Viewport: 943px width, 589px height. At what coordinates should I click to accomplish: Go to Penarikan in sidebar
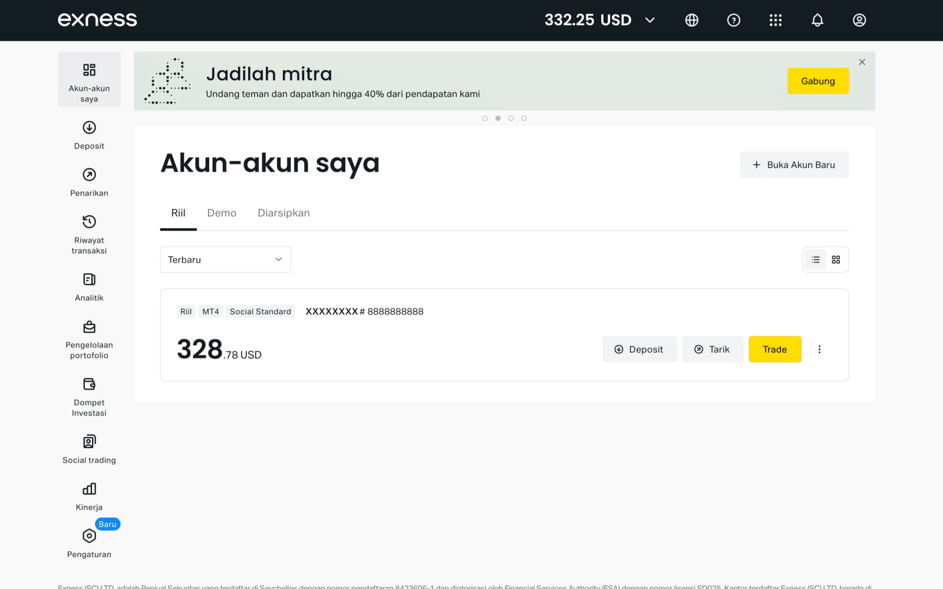coord(89,183)
